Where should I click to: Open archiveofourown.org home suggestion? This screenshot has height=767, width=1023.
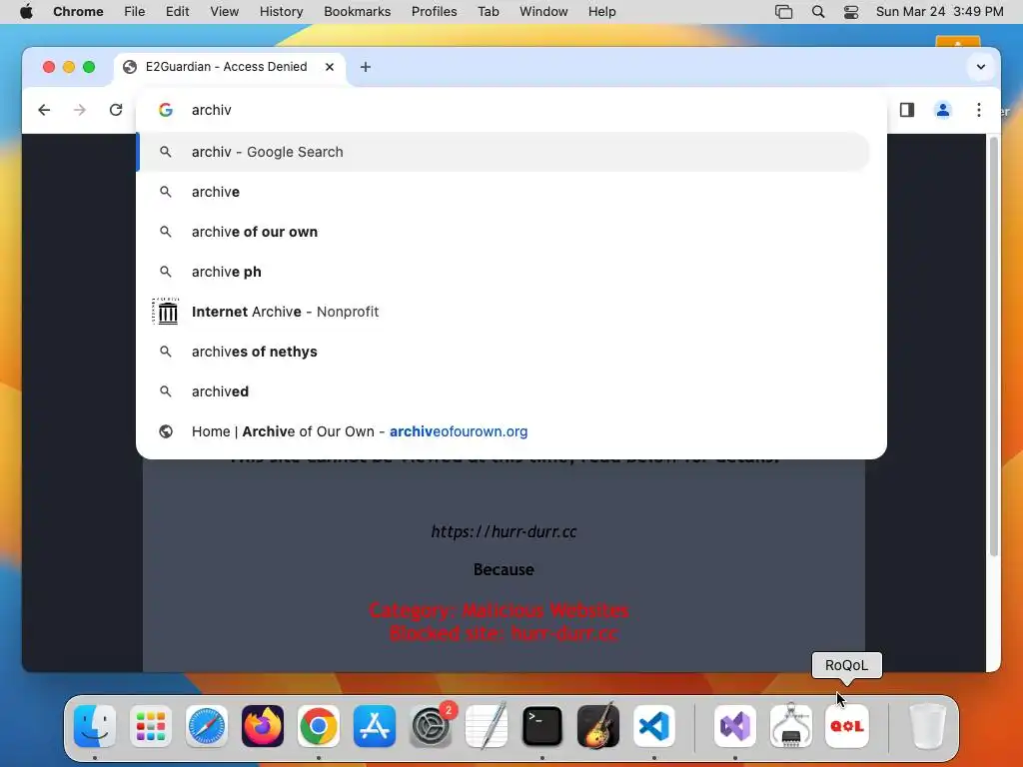click(504, 431)
